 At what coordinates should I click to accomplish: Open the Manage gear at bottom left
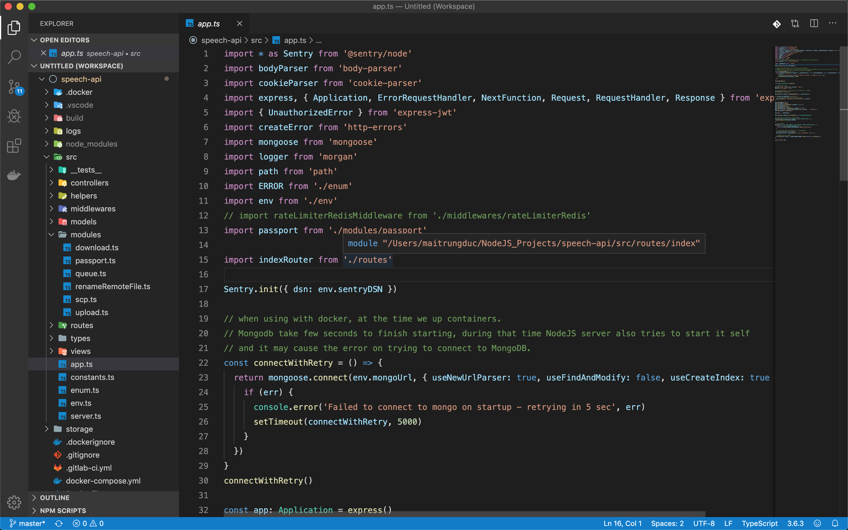(x=14, y=502)
